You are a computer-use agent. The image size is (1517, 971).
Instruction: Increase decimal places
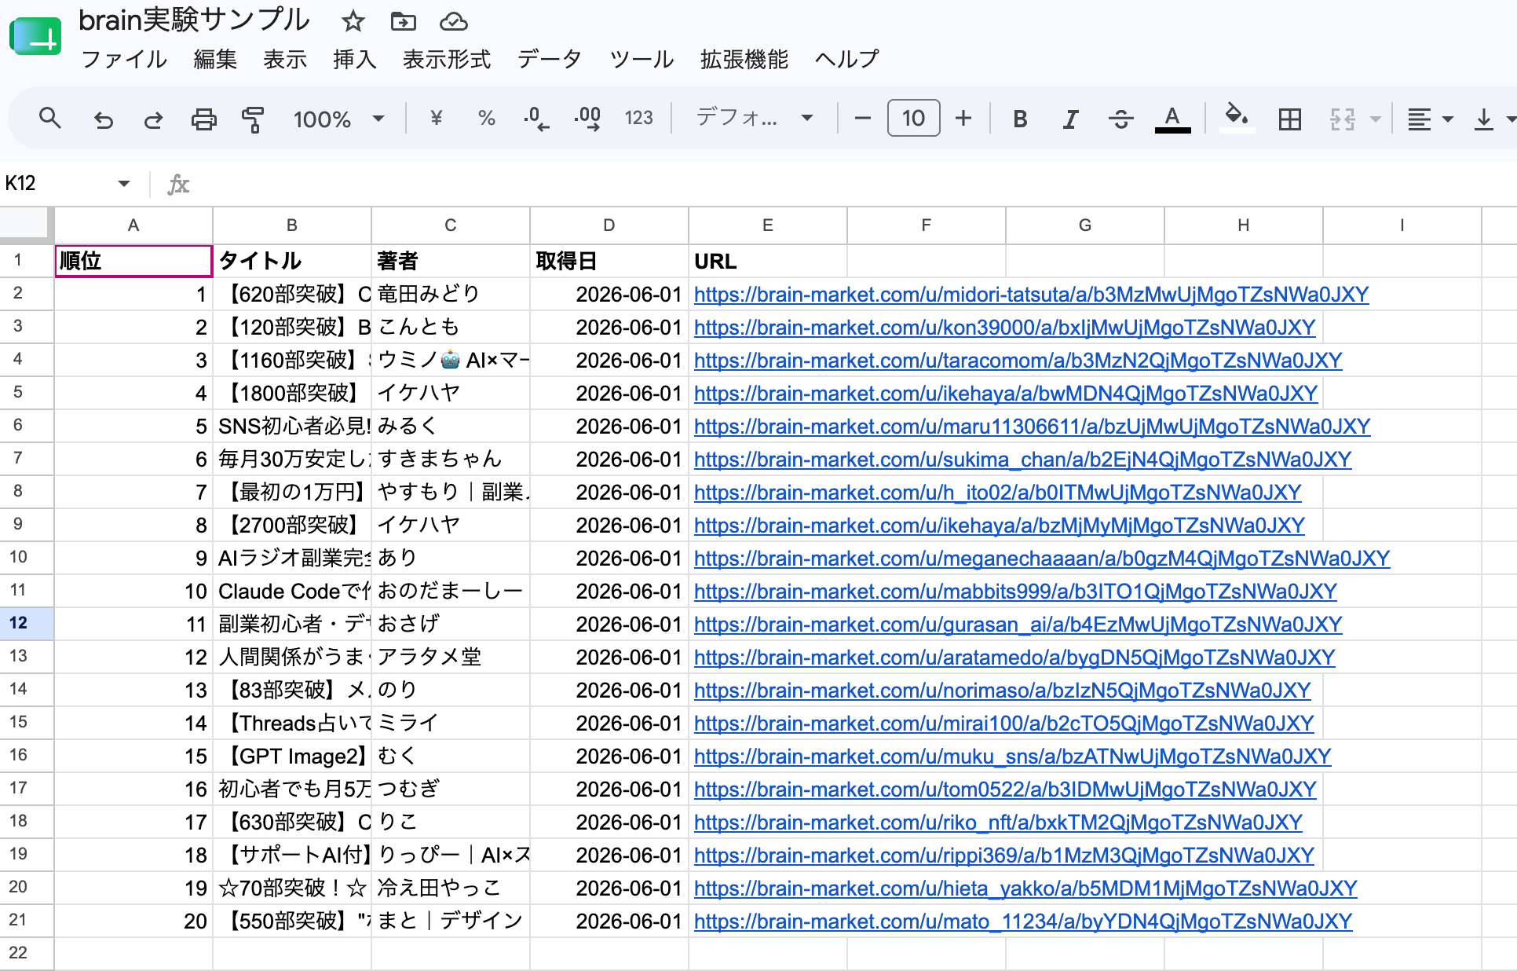pyautogui.click(x=587, y=119)
